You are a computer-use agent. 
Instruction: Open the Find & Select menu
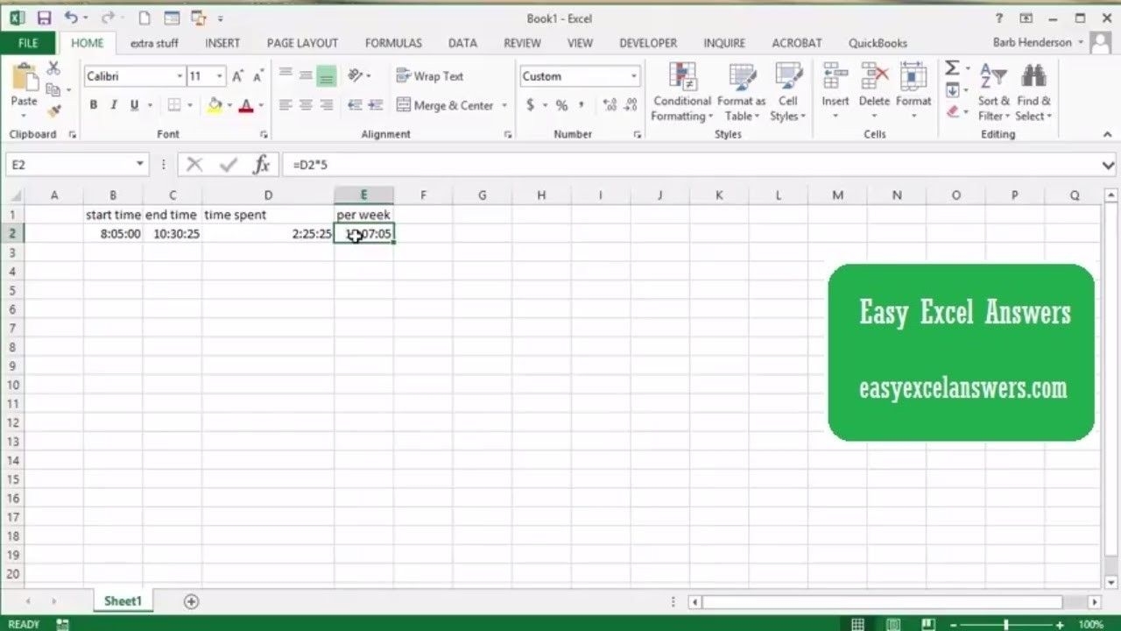(1034, 92)
